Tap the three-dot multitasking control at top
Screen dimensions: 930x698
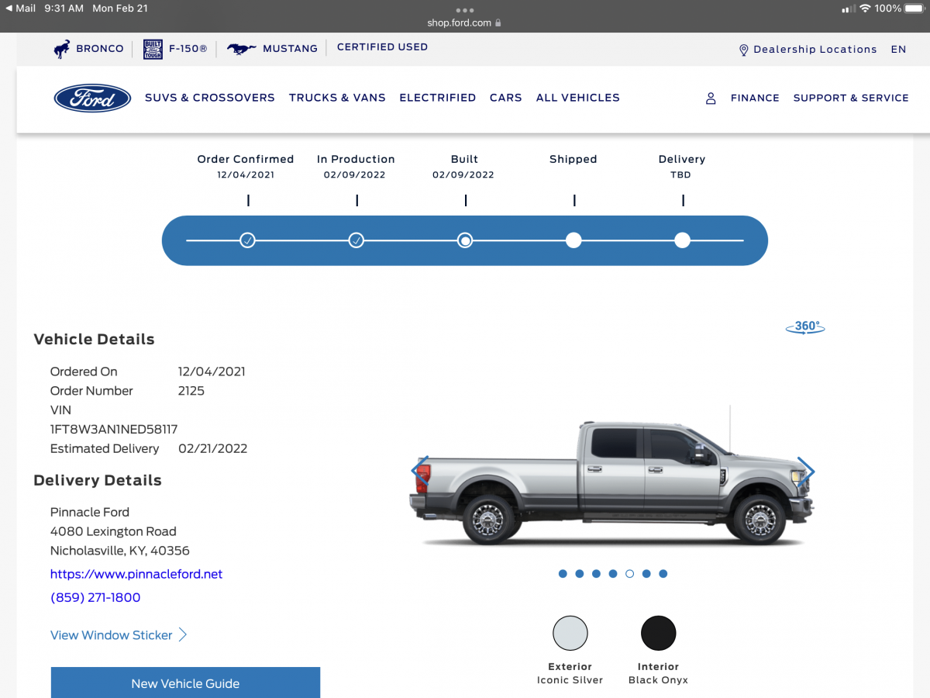tap(465, 10)
